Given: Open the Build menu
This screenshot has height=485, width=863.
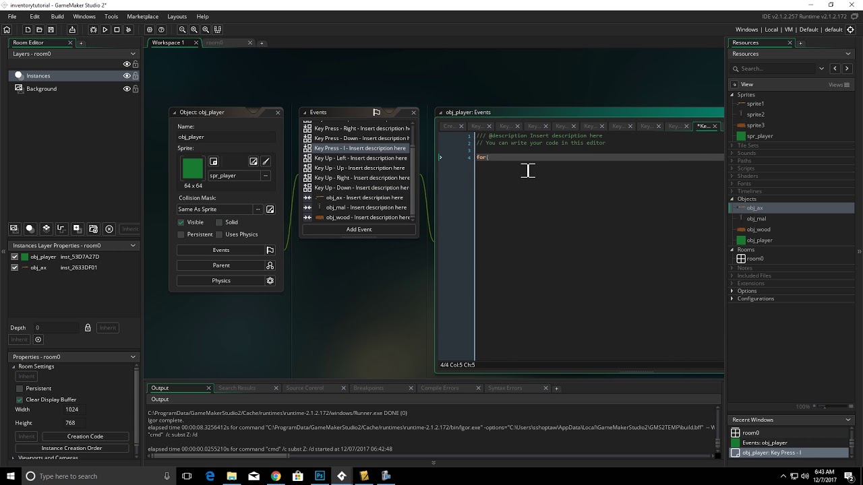Looking at the screenshot, I should coord(57,16).
